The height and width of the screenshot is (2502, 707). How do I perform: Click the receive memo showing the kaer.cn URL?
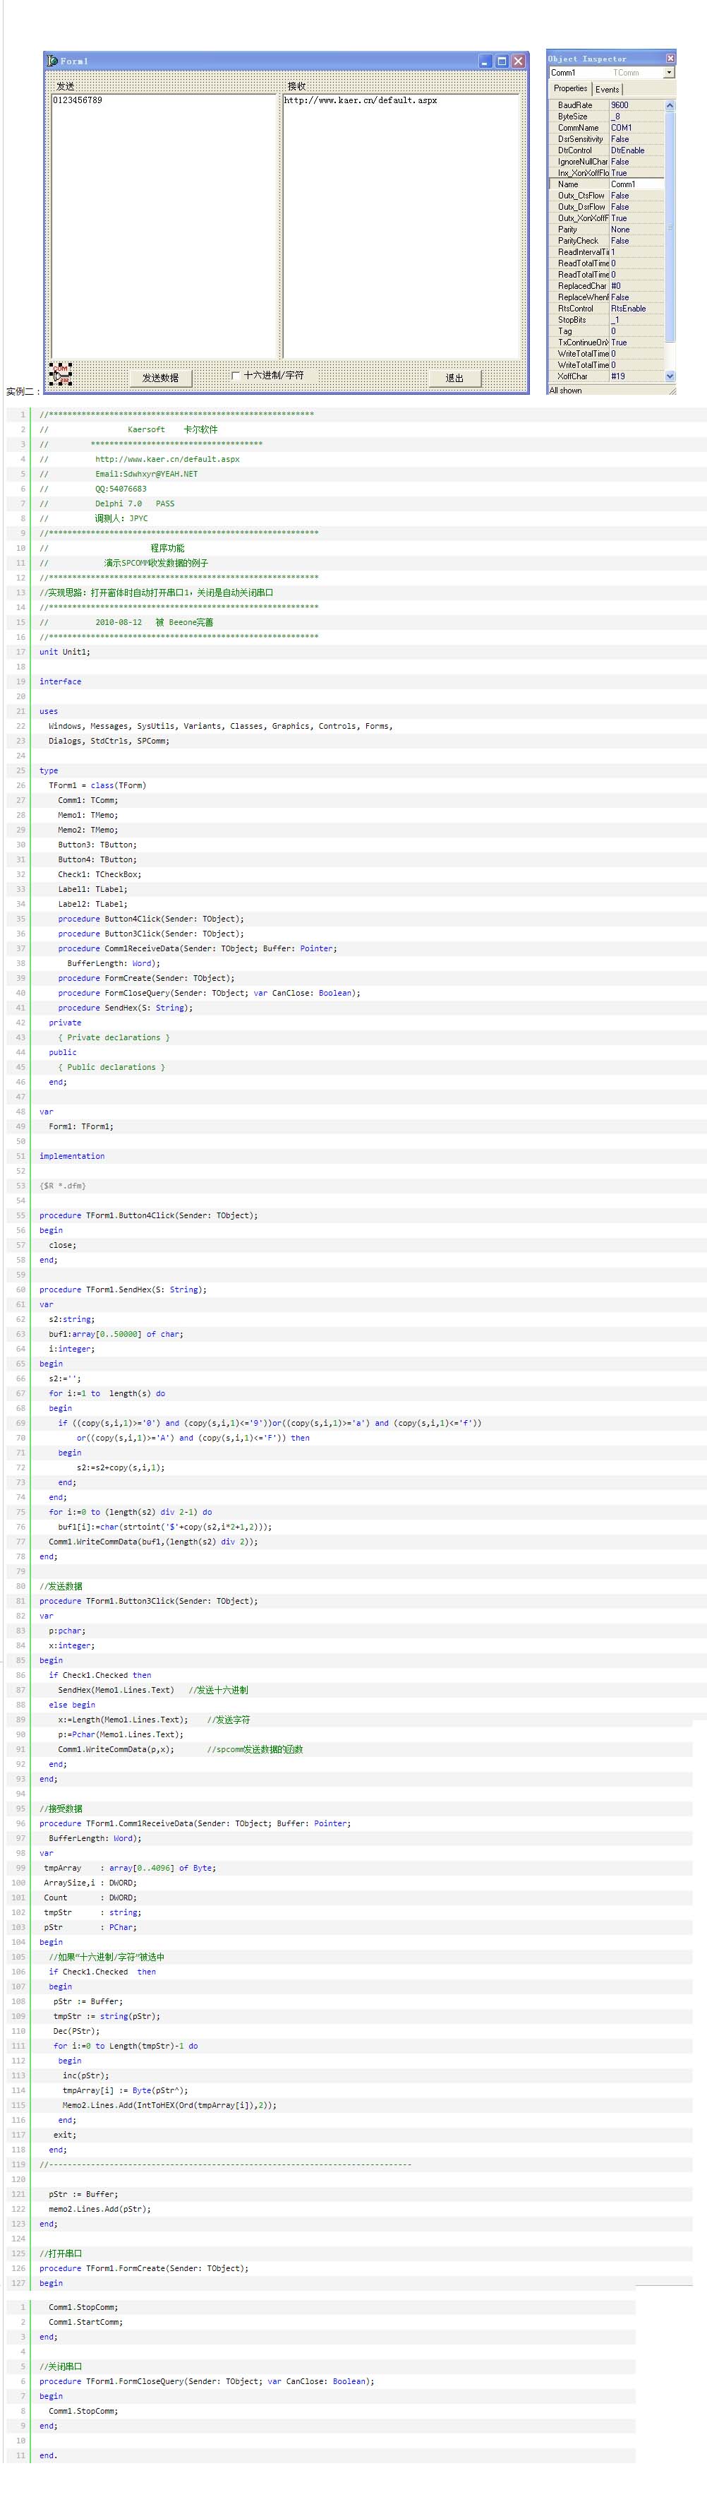[401, 223]
